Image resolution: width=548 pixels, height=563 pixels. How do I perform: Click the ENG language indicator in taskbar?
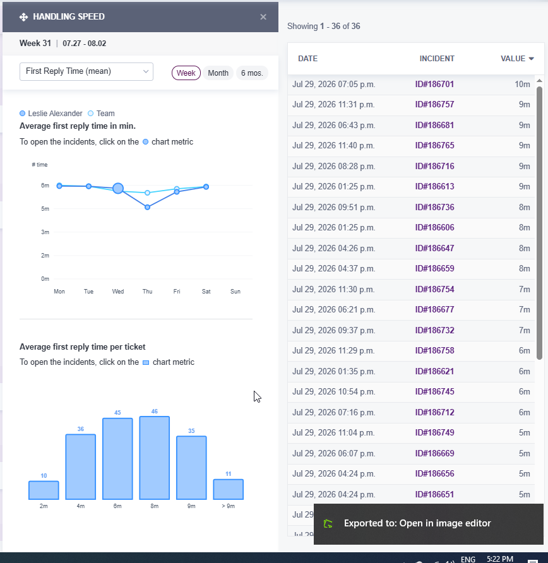[x=468, y=559]
